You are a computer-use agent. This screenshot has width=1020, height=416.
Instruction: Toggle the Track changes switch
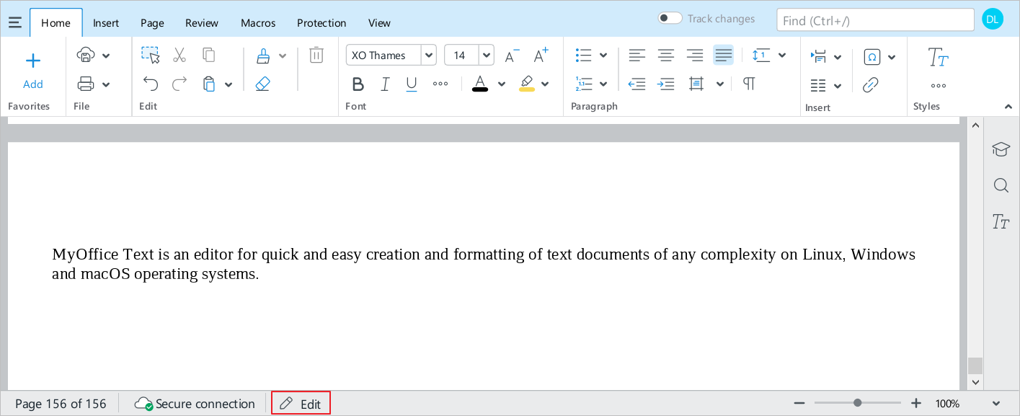pos(670,19)
